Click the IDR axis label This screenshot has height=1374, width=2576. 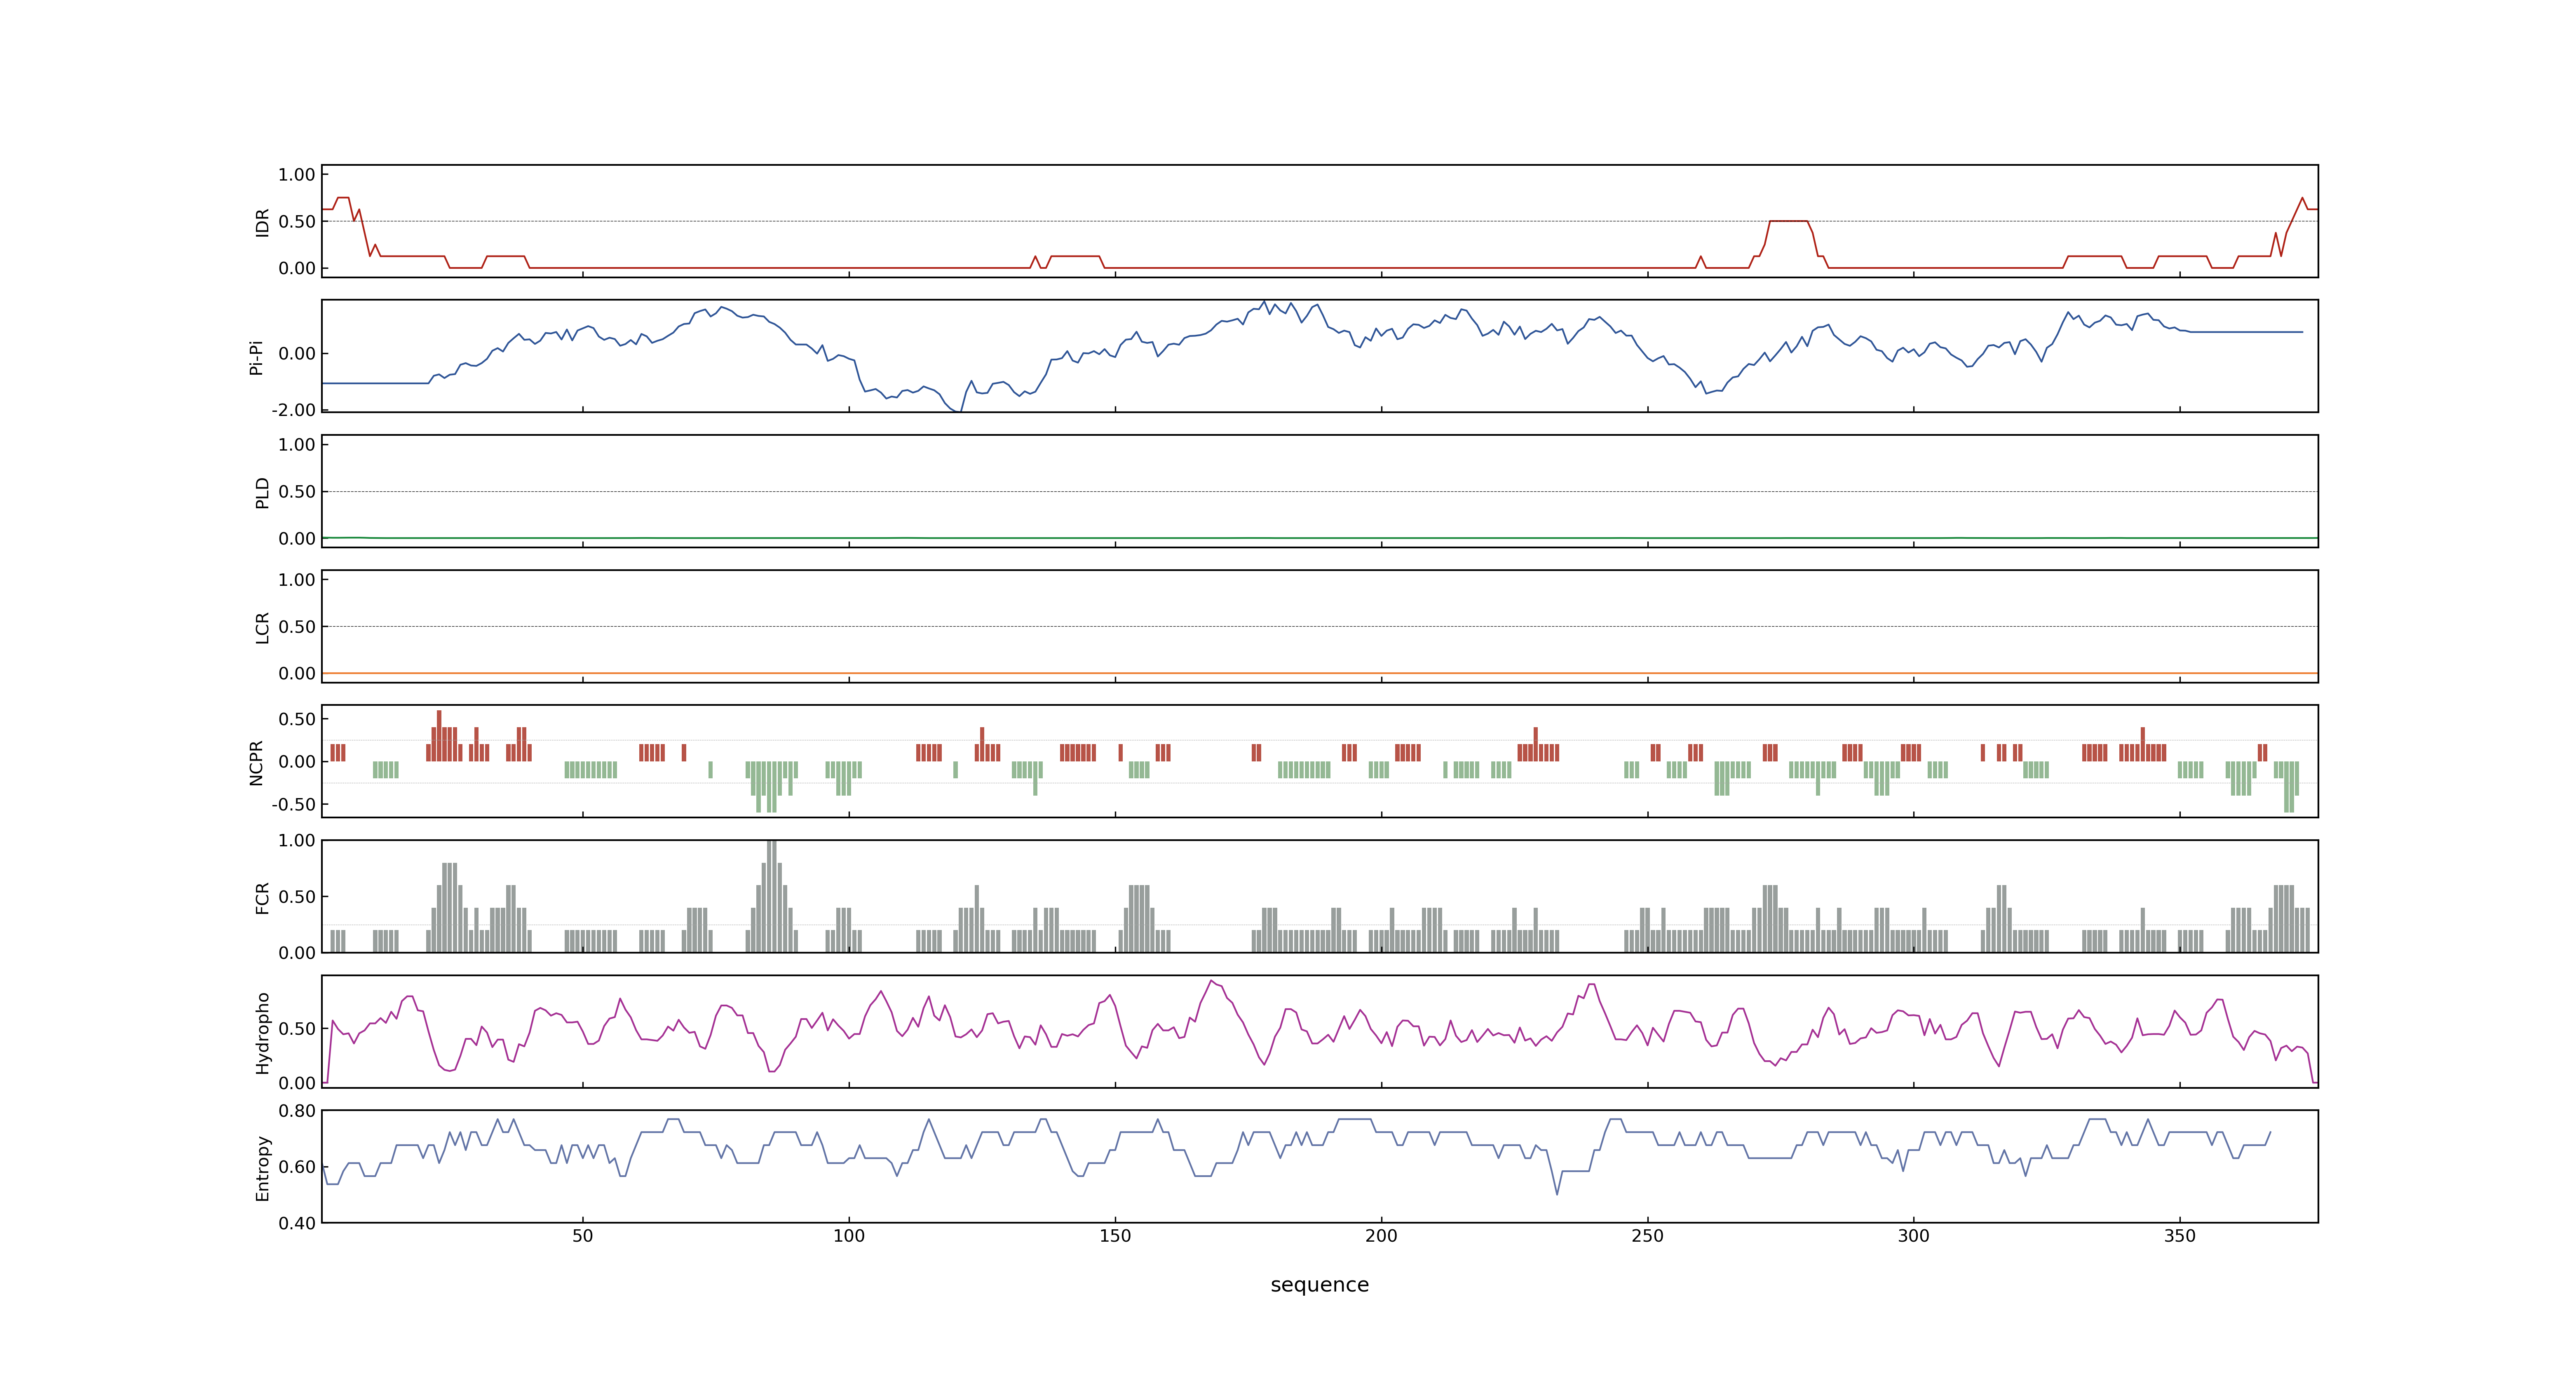[x=262, y=222]
